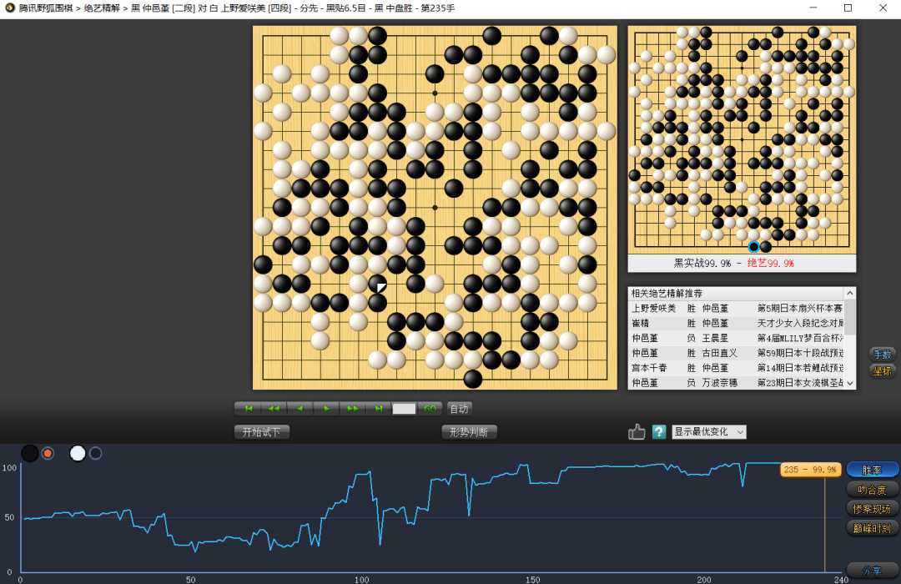
Task: Select the 惨案现场 tab
Action: [873, 509]
